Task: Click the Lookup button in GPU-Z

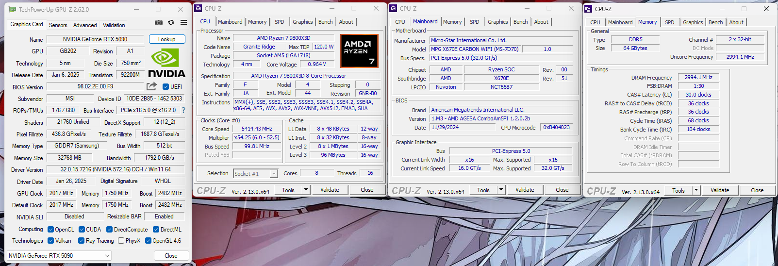Action: coord(166,39)
